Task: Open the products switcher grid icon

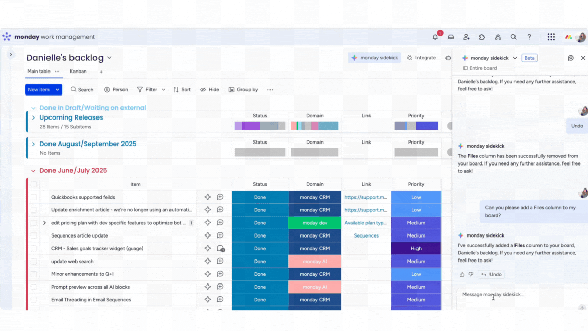Action: point(551,37)
